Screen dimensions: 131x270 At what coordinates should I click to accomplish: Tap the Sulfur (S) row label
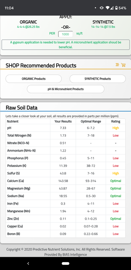pyautogui.click(x=13, y=173)
